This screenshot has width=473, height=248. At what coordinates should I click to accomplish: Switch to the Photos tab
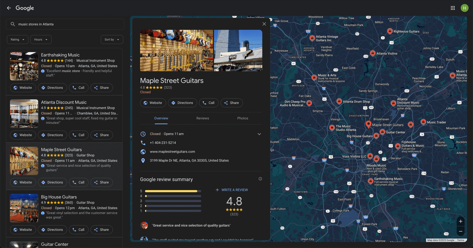[x=243, y=118]
